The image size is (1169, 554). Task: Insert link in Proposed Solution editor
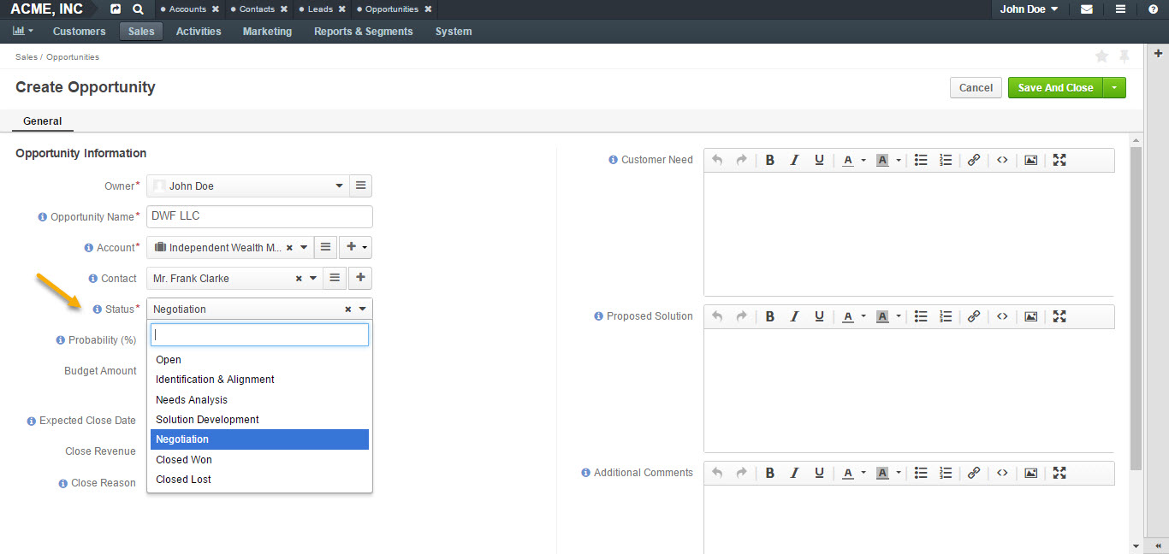pos(974,316)
